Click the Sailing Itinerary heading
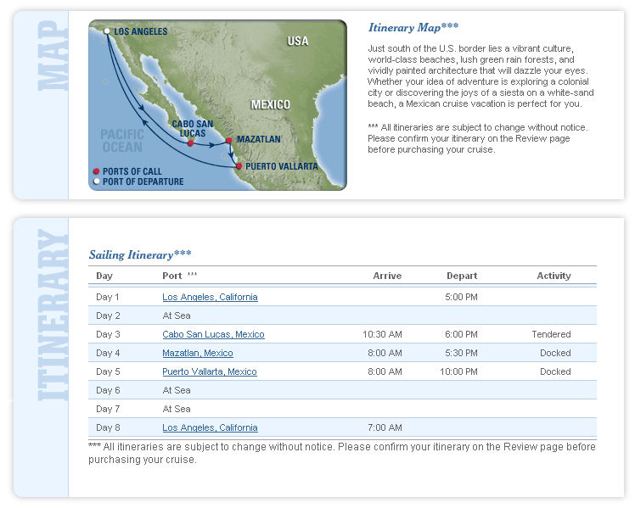The height and width of the screenshot is (508, 635). coord(140,254)
